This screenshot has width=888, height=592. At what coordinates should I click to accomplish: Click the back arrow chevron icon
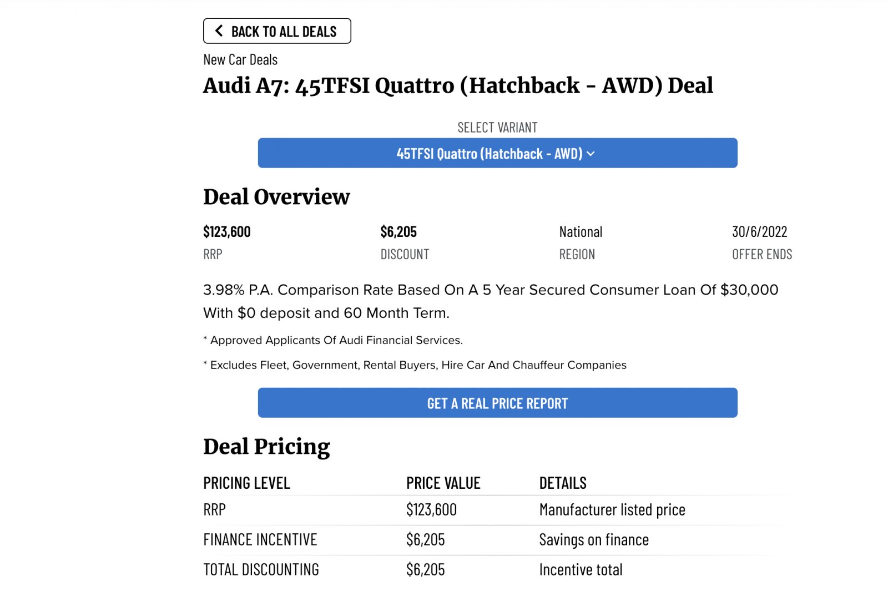219,31
